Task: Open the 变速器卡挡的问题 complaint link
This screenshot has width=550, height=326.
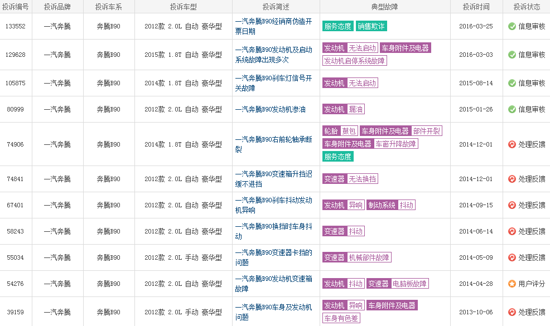Action: click(273, 257)
